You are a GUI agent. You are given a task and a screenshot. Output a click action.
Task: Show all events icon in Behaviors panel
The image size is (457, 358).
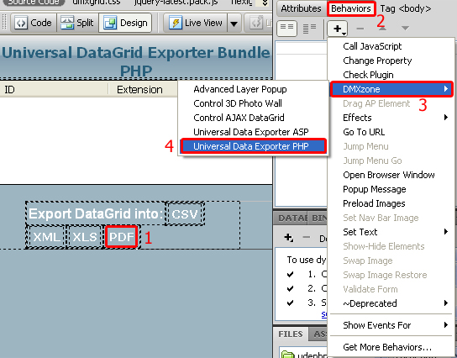tap(309, 29)
